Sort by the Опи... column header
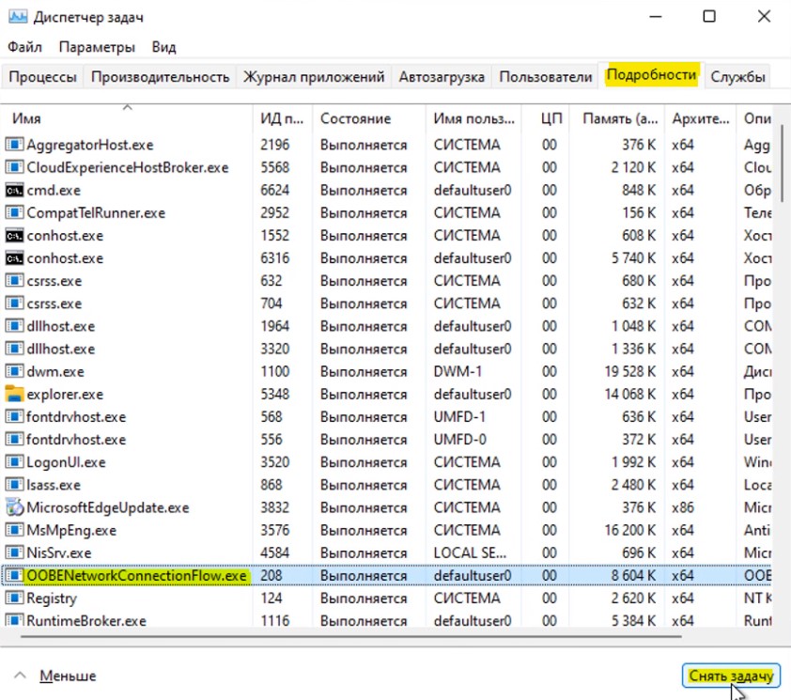 coord(754,118)
